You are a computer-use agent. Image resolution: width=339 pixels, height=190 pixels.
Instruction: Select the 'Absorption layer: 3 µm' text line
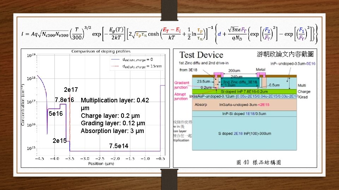[x=112, y=131]
